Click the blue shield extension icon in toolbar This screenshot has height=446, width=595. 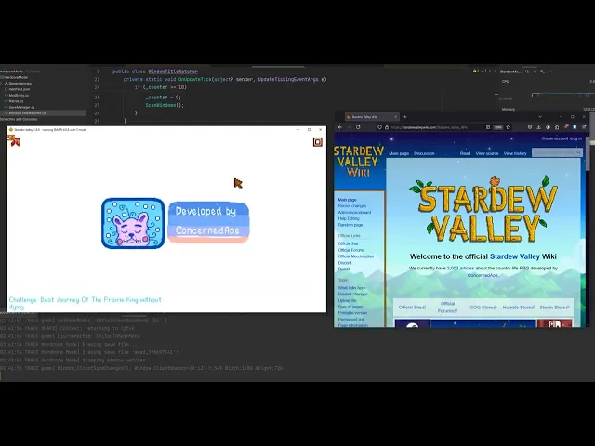click(x=575, y=127)
